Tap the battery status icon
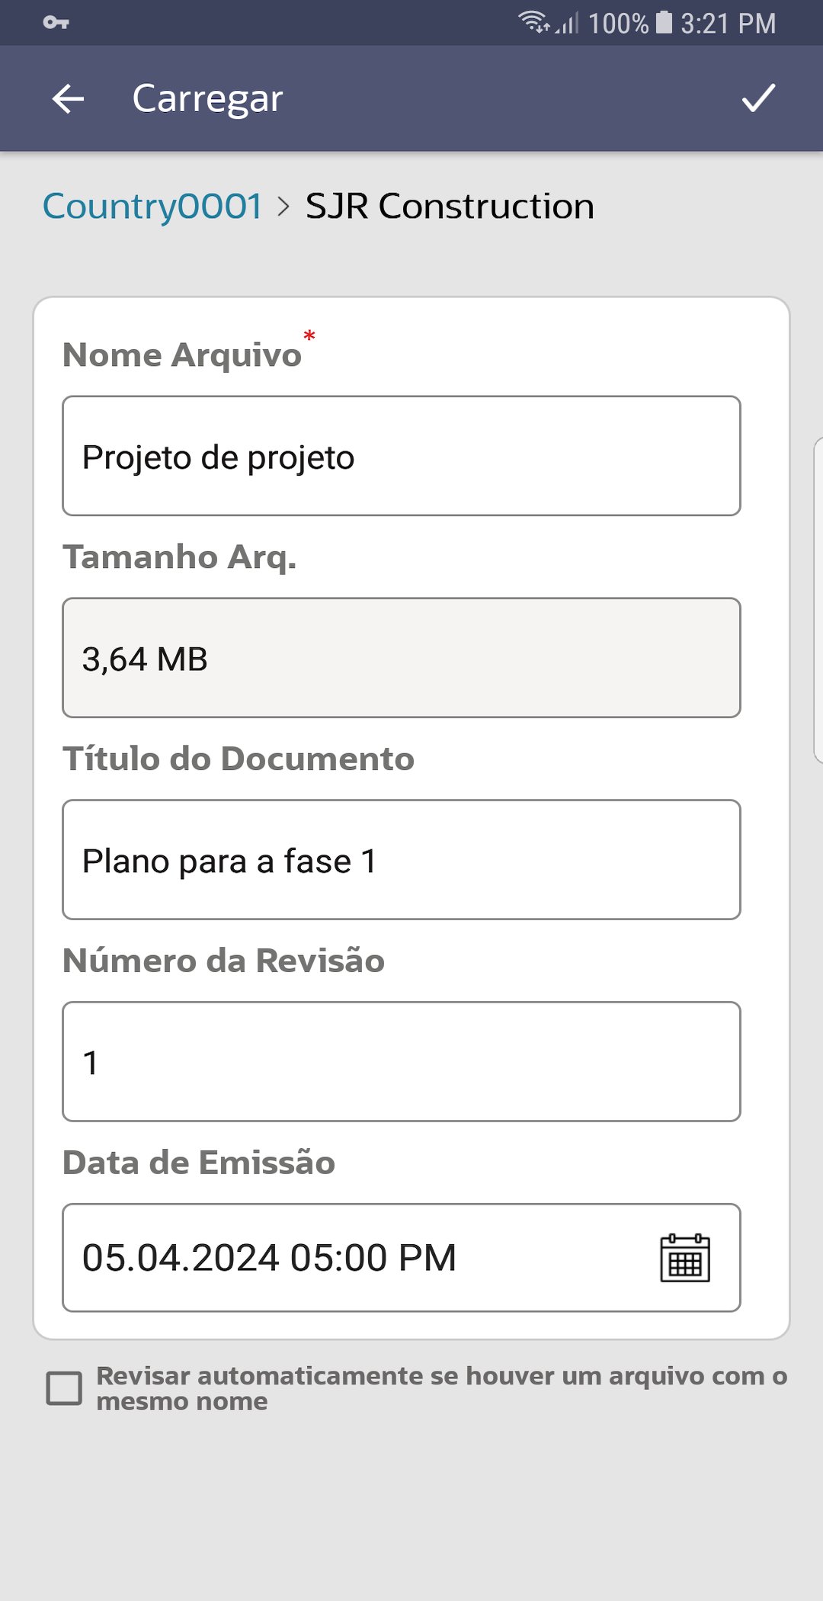 pos(664,23)
